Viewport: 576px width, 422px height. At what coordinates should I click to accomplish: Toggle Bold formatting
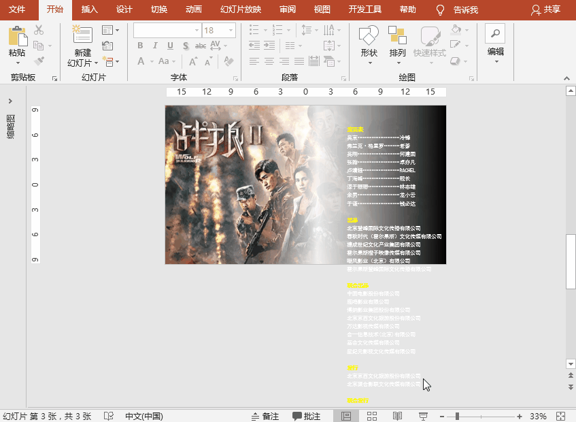tap(140, 46)
